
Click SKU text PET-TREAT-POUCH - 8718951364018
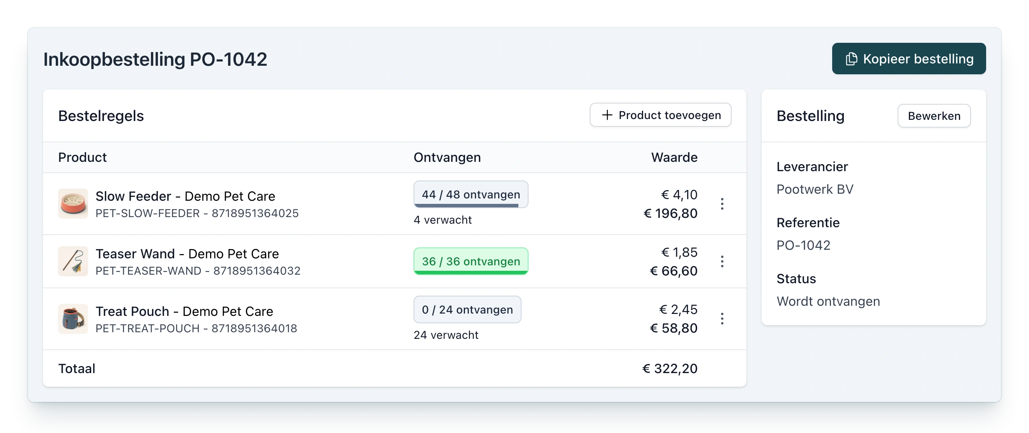196,328
